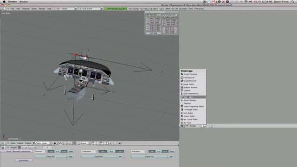Screen dimensions: 297x167
Task: Open the Apple menu in the macOS menu bar
Action: (4, 1)
